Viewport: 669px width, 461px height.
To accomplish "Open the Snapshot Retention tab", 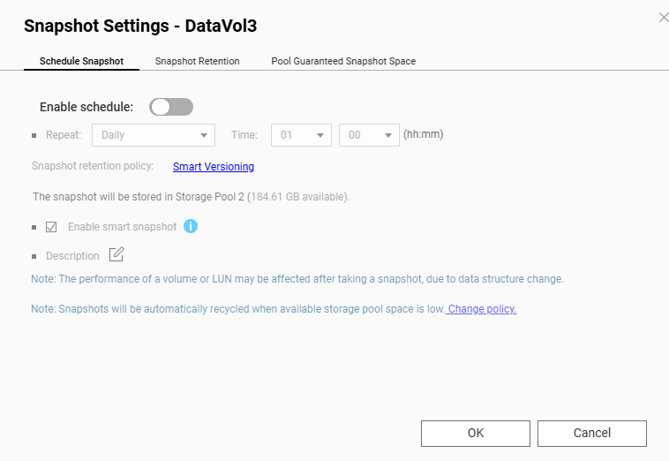I will click(197, 62).
